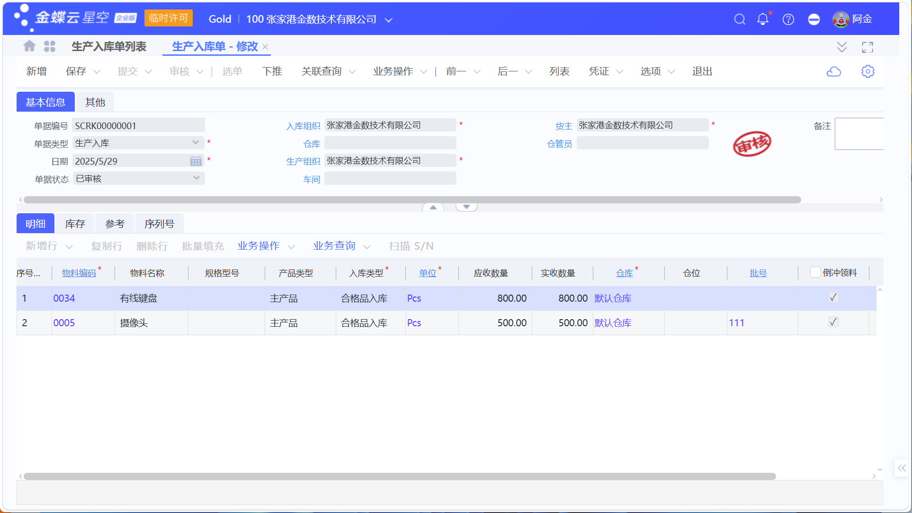The width and height of the screenshot is (912, 513).
Task: Click the 单据编号 field SCRK00000001
Action: click(138, 126)
